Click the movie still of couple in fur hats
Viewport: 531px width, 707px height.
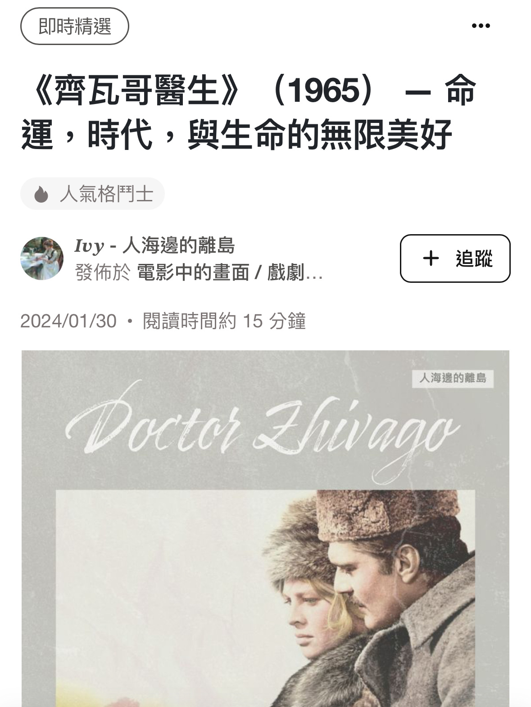click(x=265, y=598)
